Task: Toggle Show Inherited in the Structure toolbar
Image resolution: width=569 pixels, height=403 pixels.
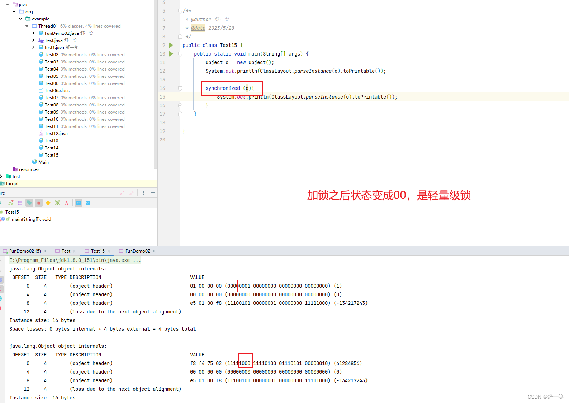Action: click(11, 203)
